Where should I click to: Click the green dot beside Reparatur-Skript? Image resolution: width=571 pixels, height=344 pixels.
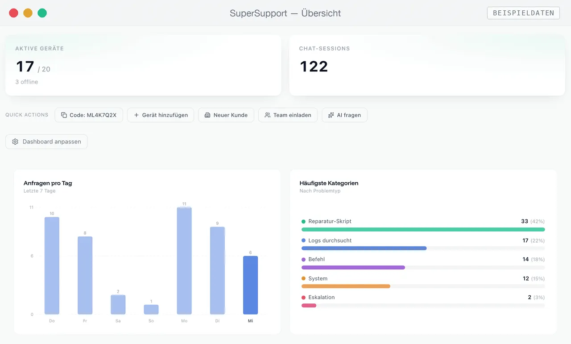[x=304, y=222]
